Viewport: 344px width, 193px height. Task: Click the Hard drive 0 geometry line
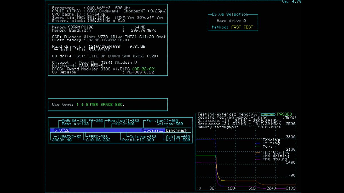coord(99,46)
